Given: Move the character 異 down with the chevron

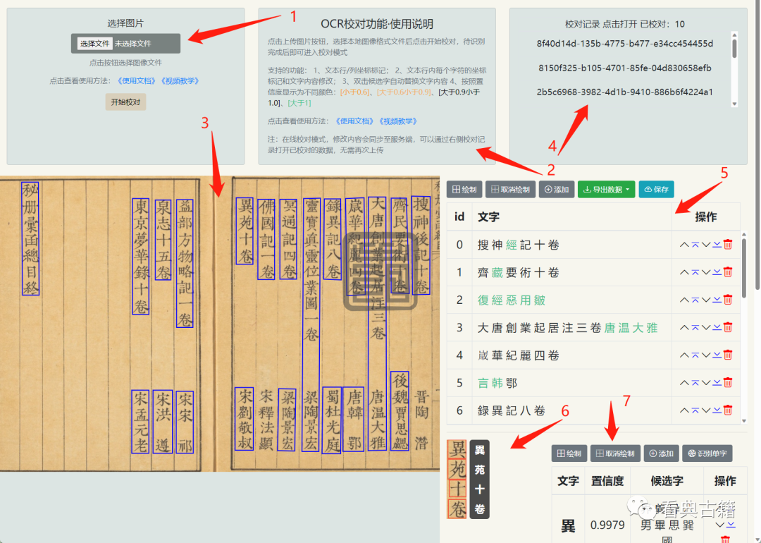Looking at the screenshot, I should (720, 525).
